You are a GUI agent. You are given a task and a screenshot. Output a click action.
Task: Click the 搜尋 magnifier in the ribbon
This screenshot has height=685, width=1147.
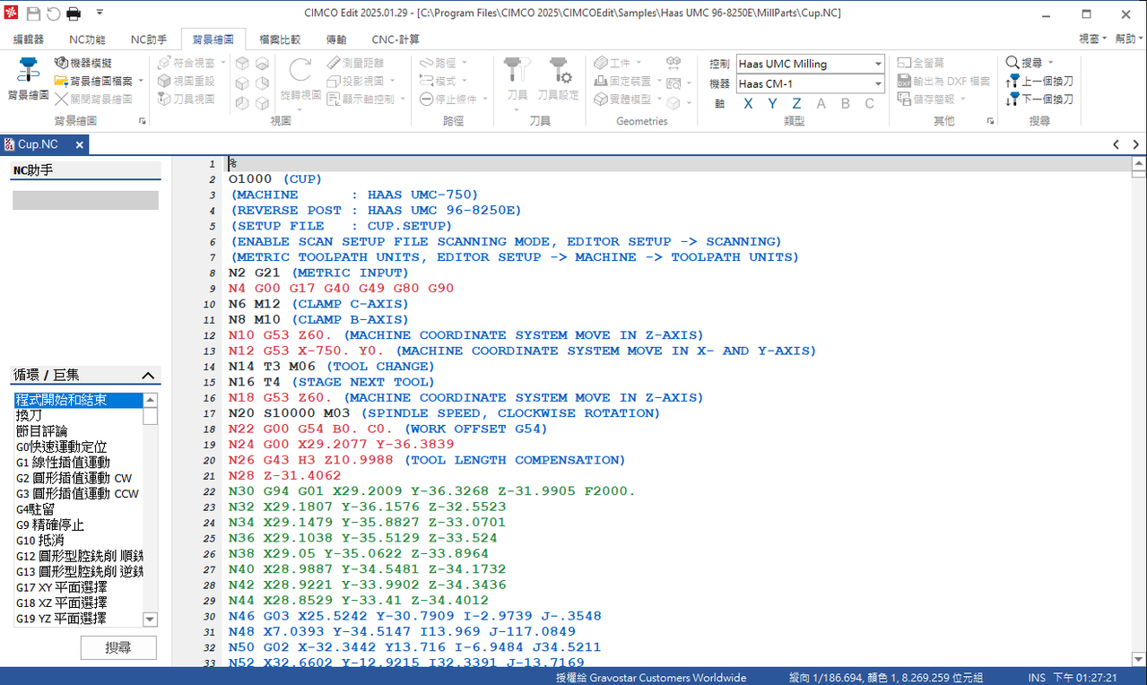(x=1012, y=63)
